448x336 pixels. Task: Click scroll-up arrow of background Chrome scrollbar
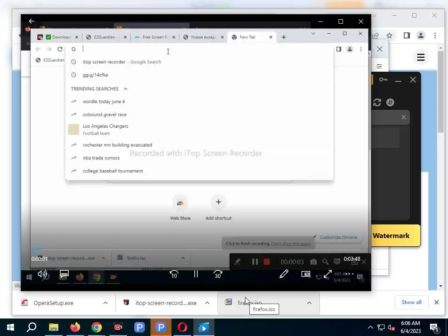441,48
